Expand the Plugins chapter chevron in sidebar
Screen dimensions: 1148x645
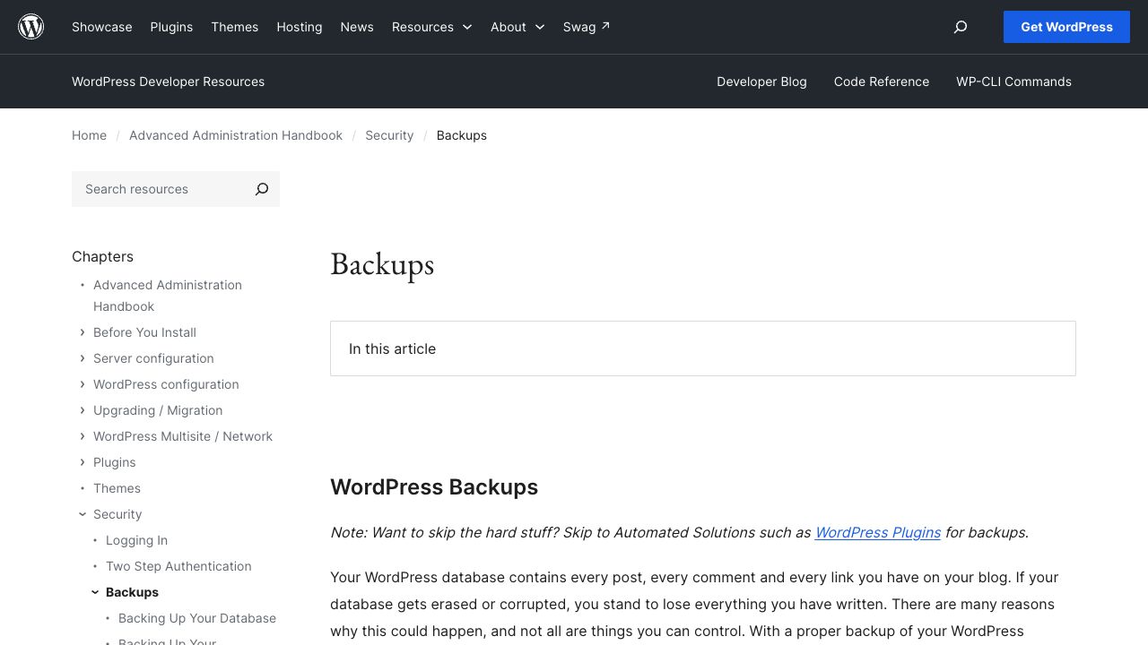pos(83,462)
